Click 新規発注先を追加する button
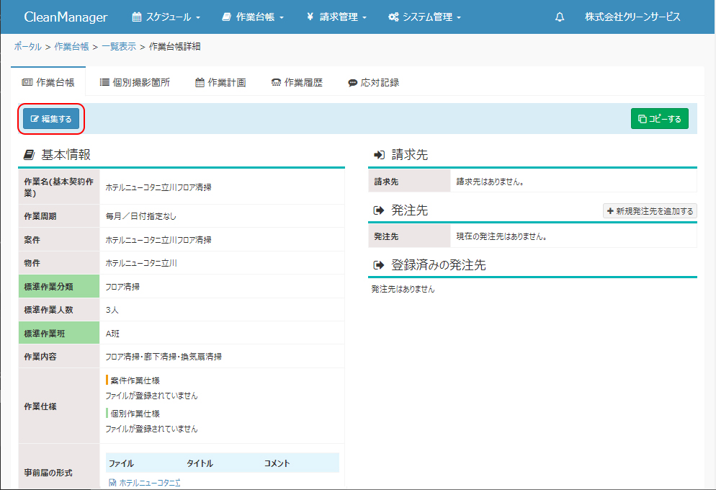 coord(650,211)
